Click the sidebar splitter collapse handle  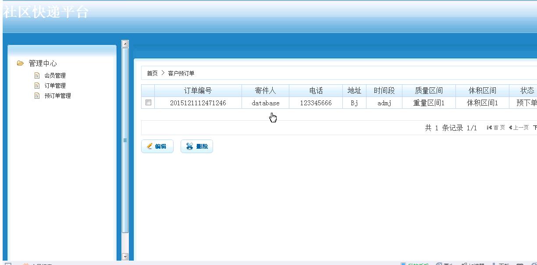tap(125, 140)
